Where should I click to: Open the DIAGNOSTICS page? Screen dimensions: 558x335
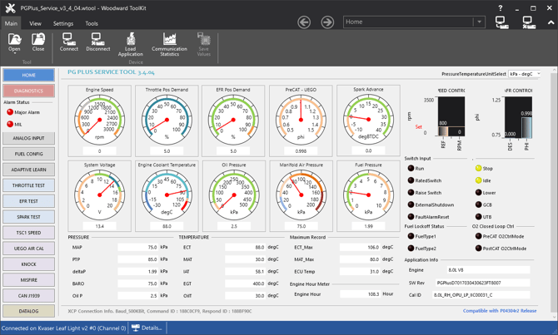pyautogui.click(x=28, y=91)
